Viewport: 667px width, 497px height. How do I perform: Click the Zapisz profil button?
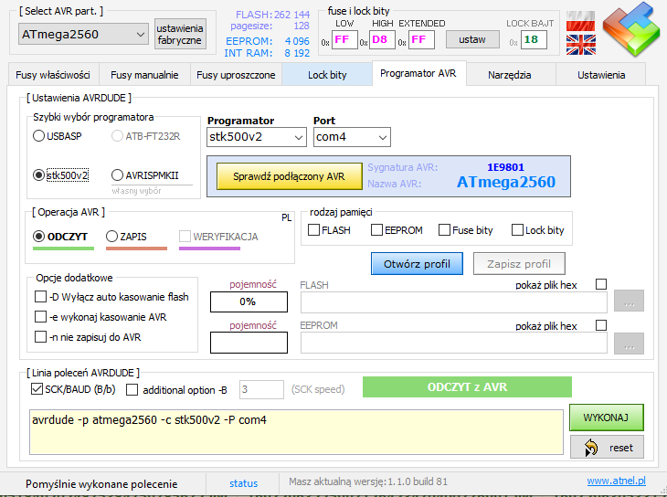(519, 264)
